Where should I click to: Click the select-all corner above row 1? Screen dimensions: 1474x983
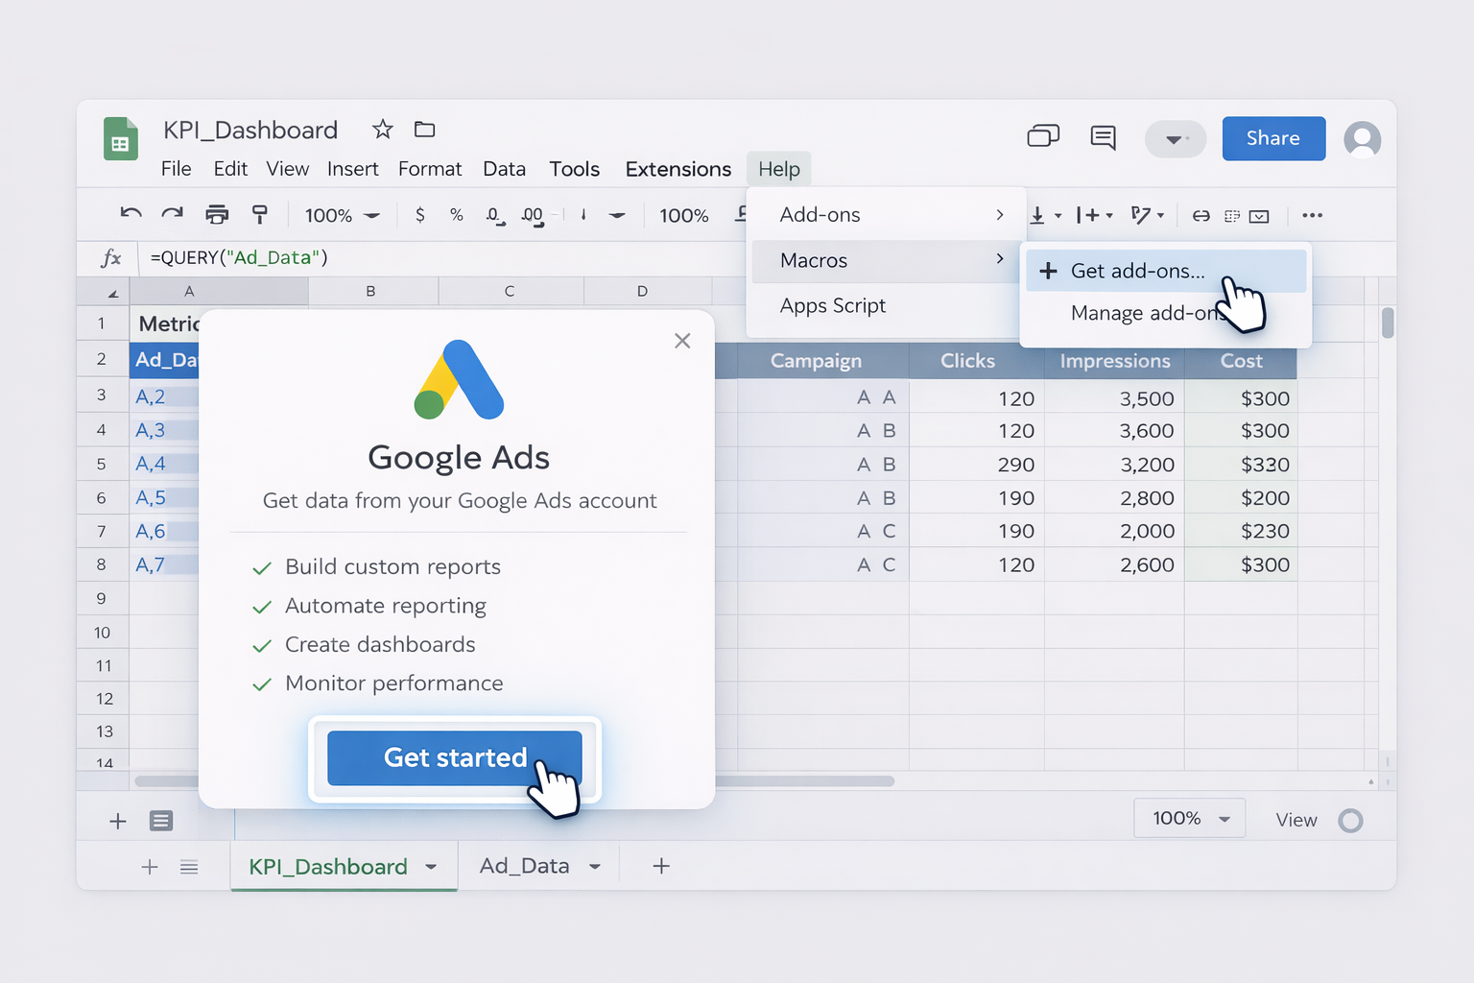point(103,291)
